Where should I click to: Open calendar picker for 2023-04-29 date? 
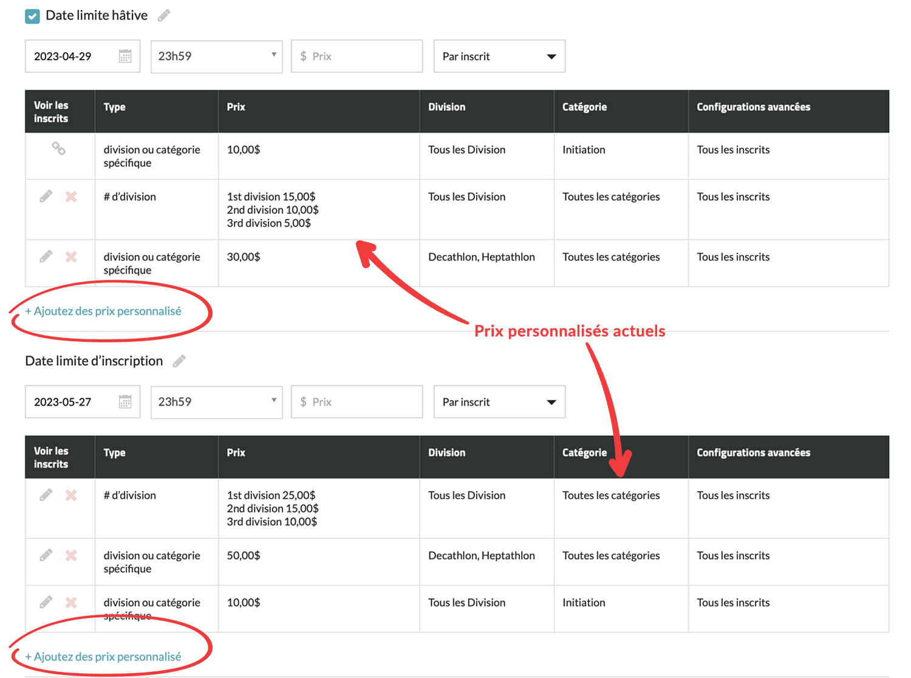click(125, 56)
